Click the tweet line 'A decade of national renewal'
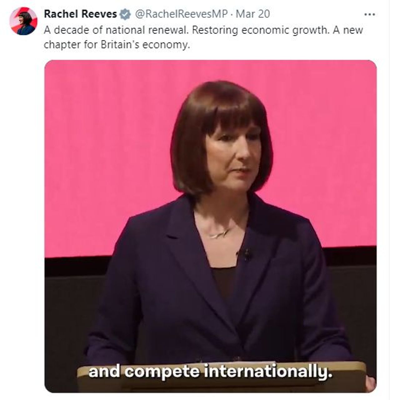The image size is (396, 400). coord(116,30)
